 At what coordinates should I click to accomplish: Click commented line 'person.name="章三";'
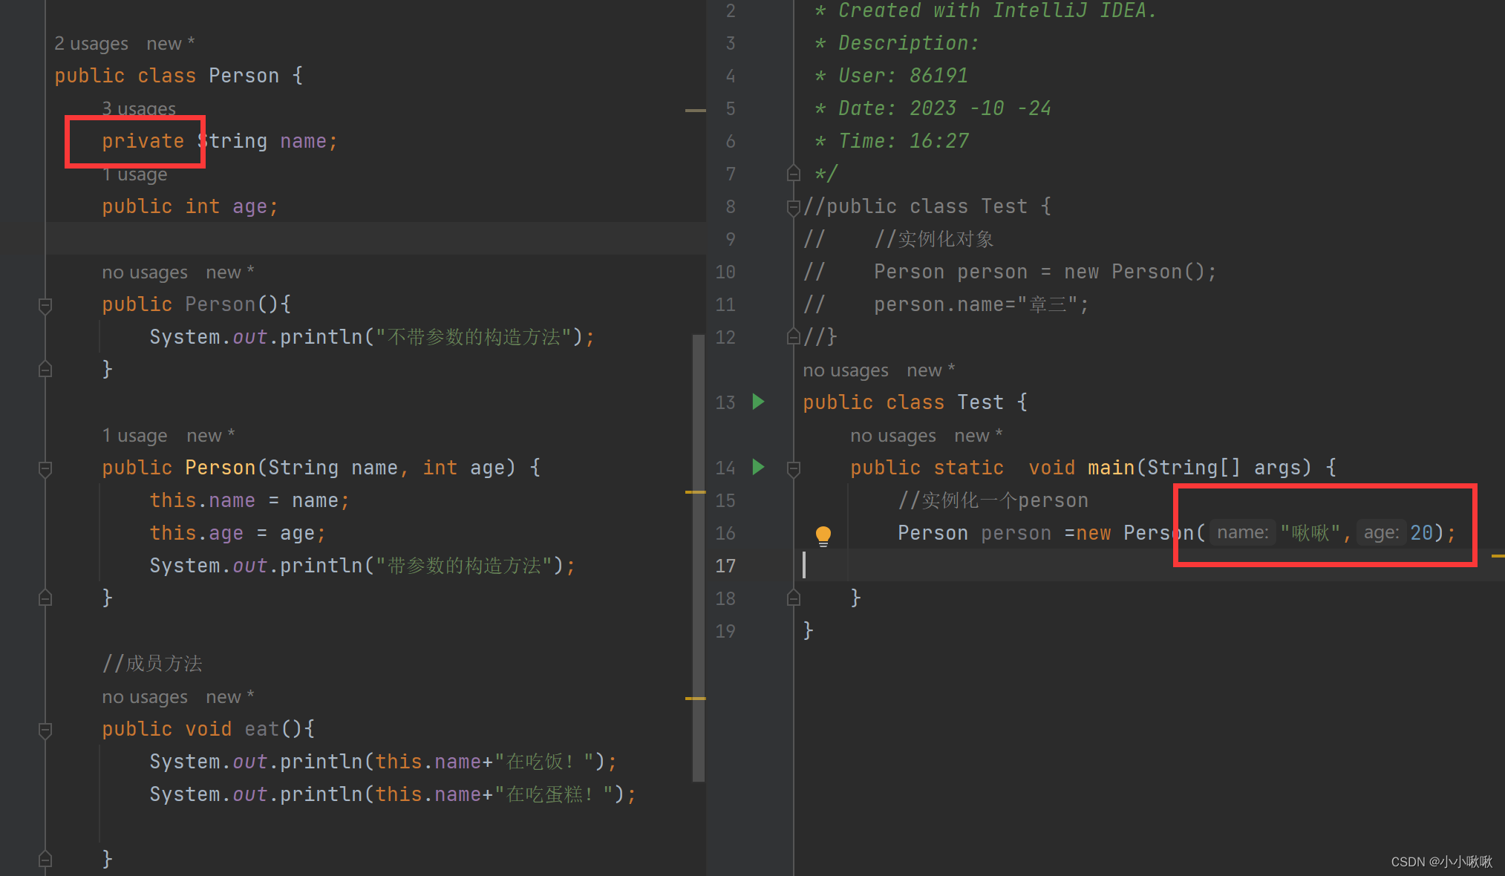[x=981, y=304]
